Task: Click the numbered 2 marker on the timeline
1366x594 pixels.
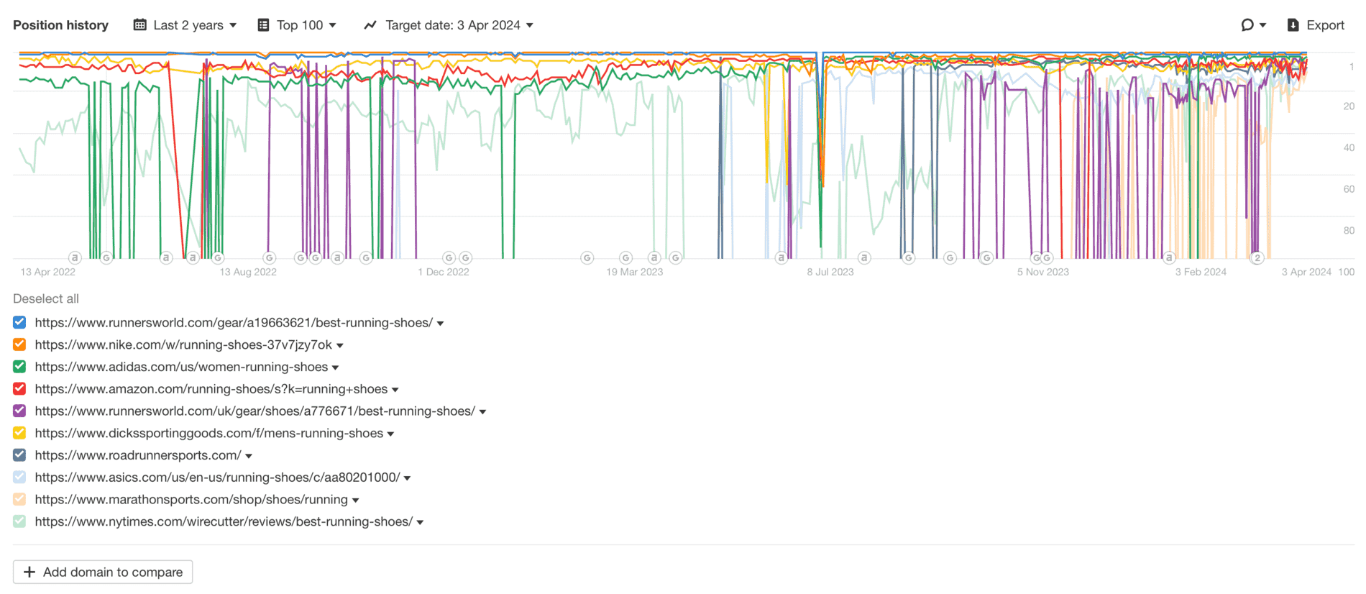Action: pyautogui.click(x=1257, y=257)
